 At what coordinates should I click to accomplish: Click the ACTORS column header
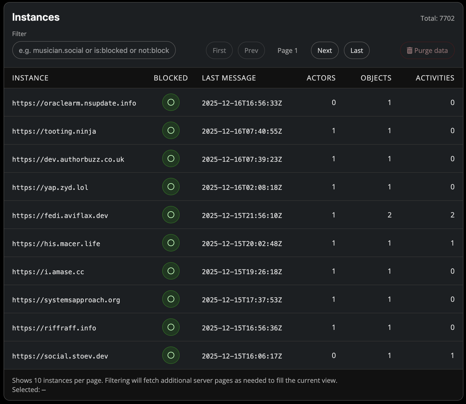(x=321, y=78)
